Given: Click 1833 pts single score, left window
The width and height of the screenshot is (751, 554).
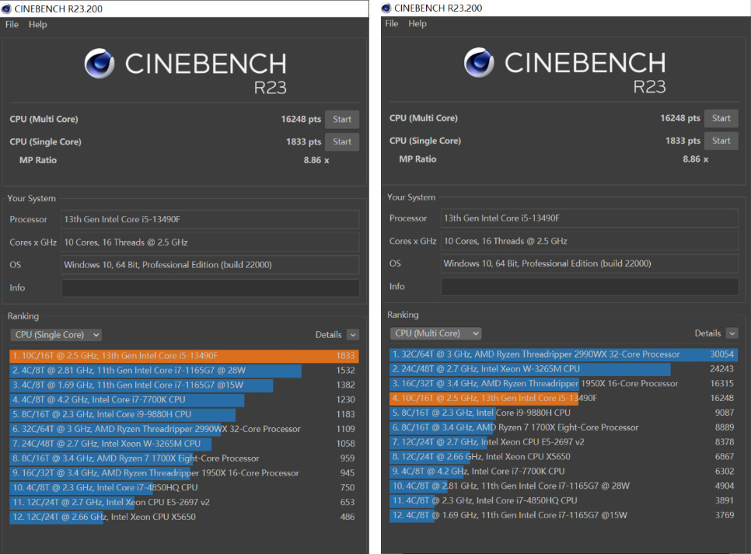Looking at the screenshot, I should coord(304,141).
